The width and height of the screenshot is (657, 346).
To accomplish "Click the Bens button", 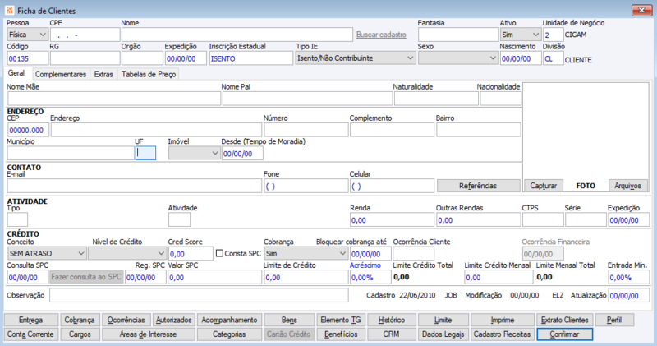I will (289, 320).
